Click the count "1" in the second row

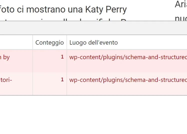pyautogui.click(x=62, y=80)
